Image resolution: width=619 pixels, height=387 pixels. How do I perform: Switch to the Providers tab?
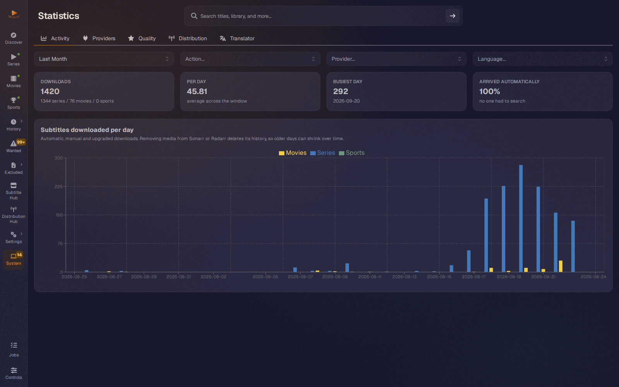[99, 38]
